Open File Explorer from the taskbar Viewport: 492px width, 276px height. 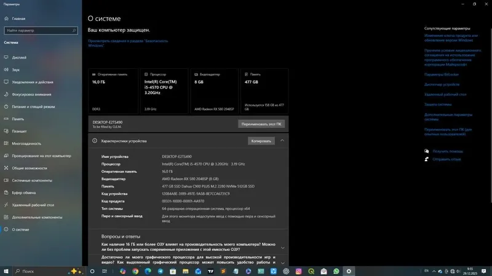[186, 271]
